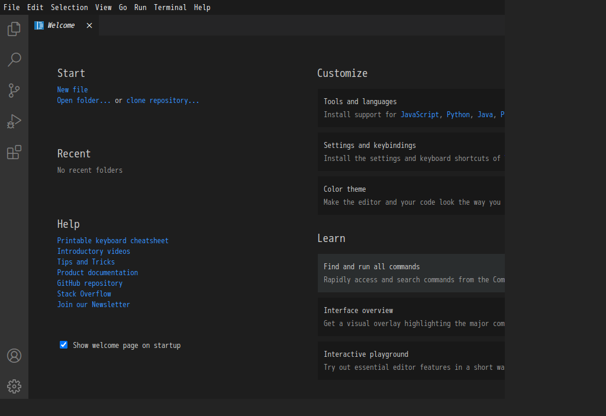Open the Terminal menu
This screenshot has height=416, width=606.
coord(170,7)
